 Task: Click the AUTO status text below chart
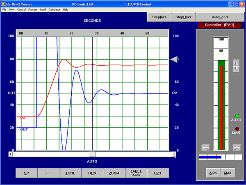92,162
